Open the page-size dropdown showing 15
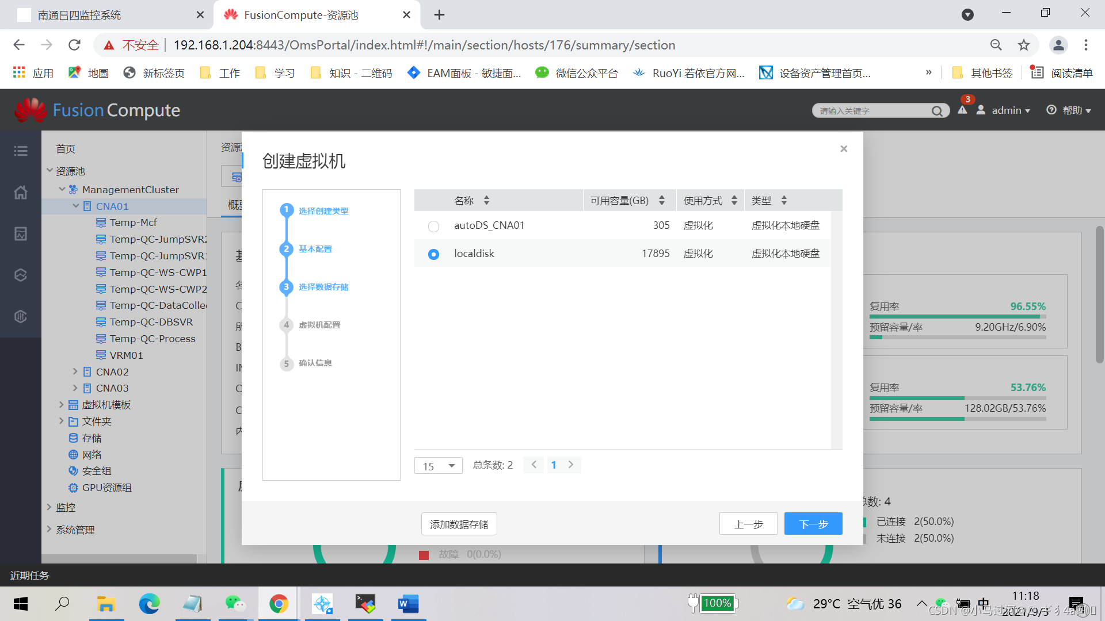This screenshot has height=621, width=1105. [438, 466]
